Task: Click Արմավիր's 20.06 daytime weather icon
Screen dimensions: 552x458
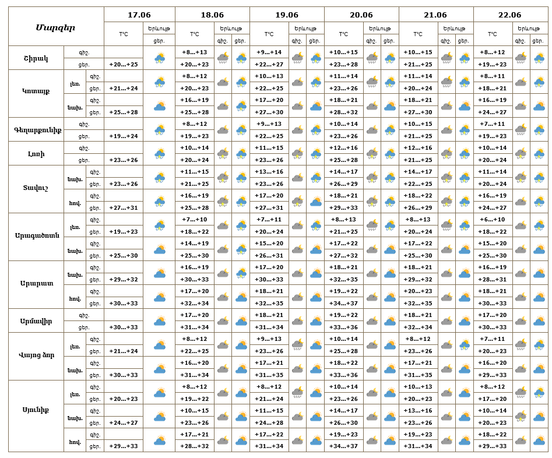Action: pyautogui.click(x=390, y=320)
